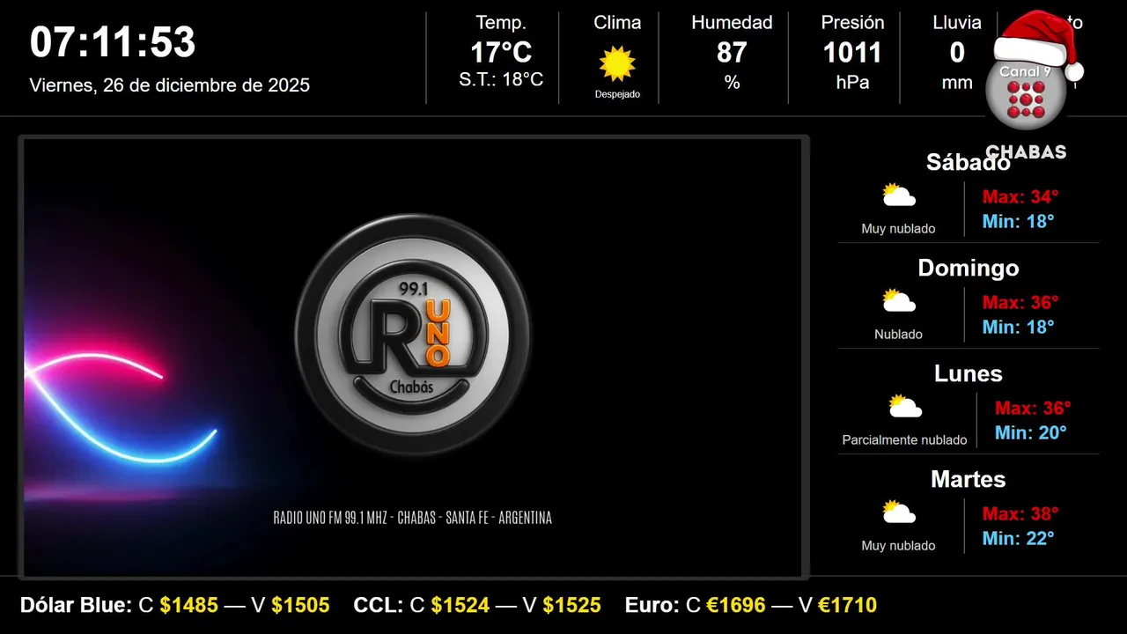Click the Presión column header
This screenshot has width=1127, height=634.
point(852,23)
